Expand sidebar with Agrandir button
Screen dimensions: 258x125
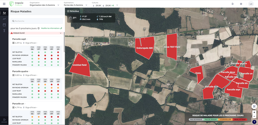point(4,120)
